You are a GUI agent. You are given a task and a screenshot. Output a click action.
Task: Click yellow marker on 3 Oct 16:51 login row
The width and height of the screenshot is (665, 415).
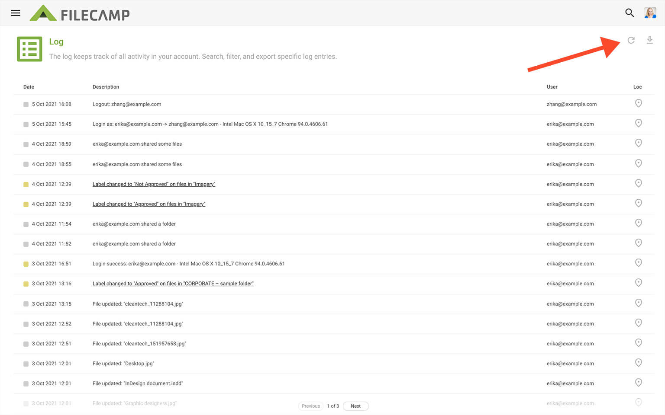(26, 264)
